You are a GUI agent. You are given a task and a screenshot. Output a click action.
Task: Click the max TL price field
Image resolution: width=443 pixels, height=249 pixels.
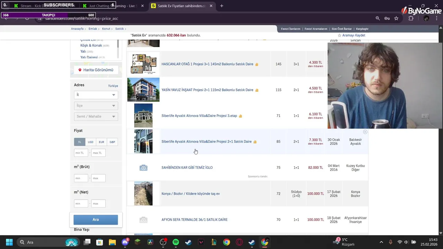point(98,153)
